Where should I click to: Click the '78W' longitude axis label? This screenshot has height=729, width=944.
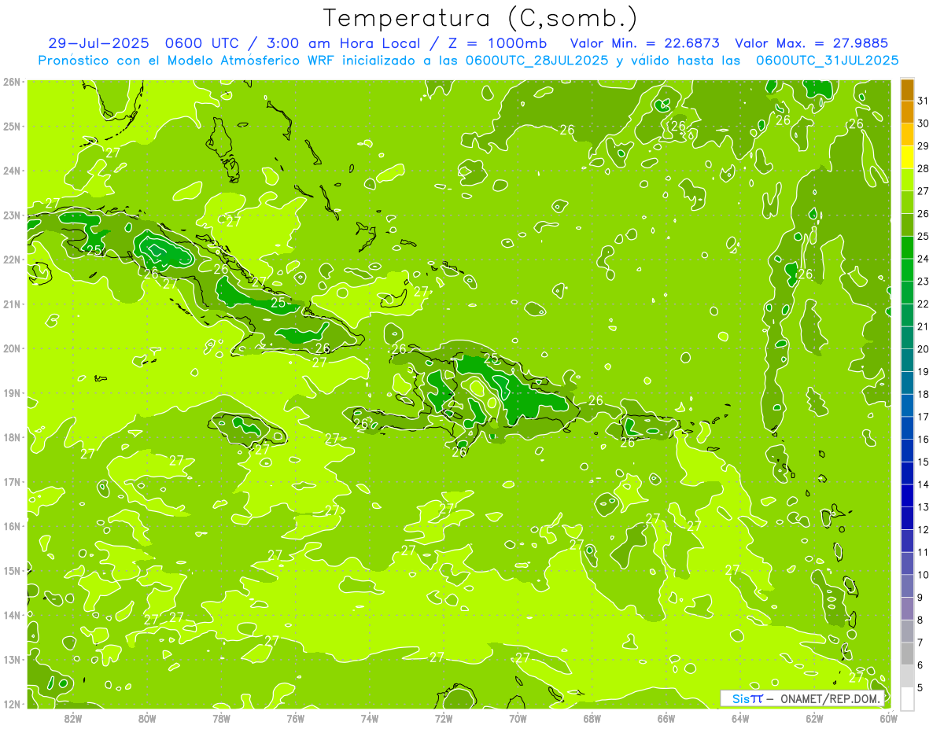tap(221, 718)
